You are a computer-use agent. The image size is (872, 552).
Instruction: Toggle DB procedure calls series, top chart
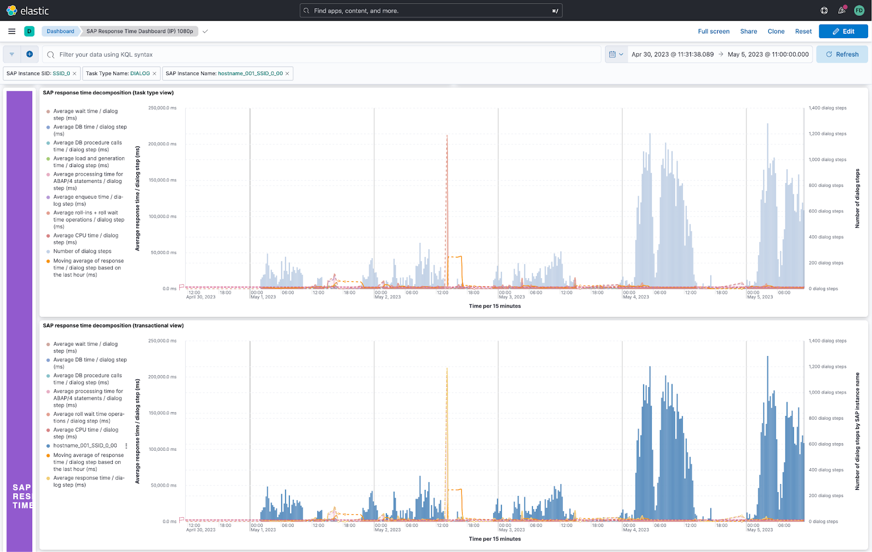[88, 146]
